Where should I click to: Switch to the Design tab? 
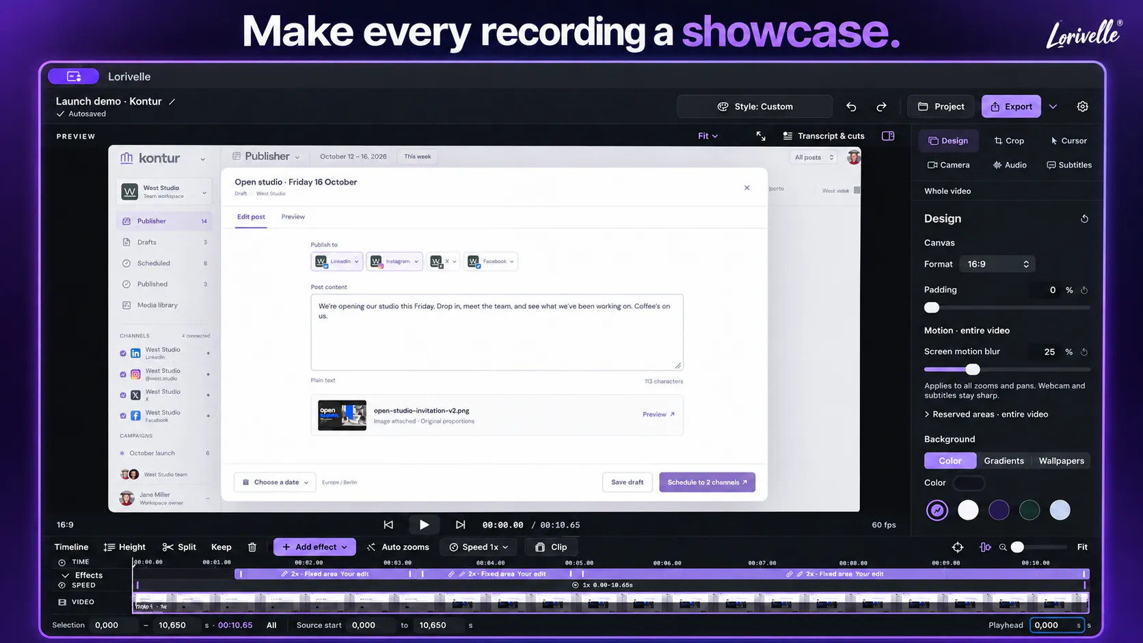(948, 141)
